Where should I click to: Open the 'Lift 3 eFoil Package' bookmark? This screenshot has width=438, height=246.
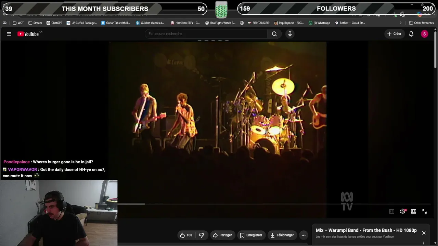(x=82, y=23)
